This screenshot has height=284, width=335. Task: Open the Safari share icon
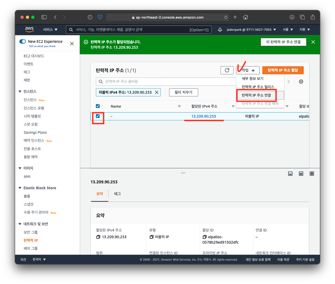(x=313, y=17)
